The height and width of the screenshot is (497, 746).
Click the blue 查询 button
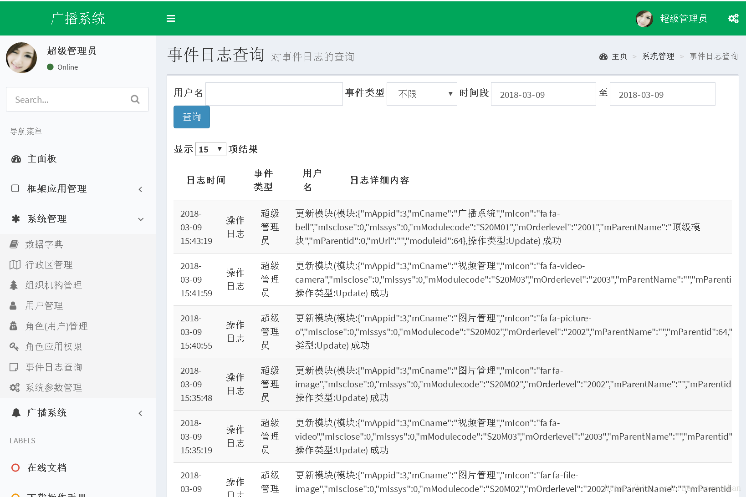[x=191, y=117]
